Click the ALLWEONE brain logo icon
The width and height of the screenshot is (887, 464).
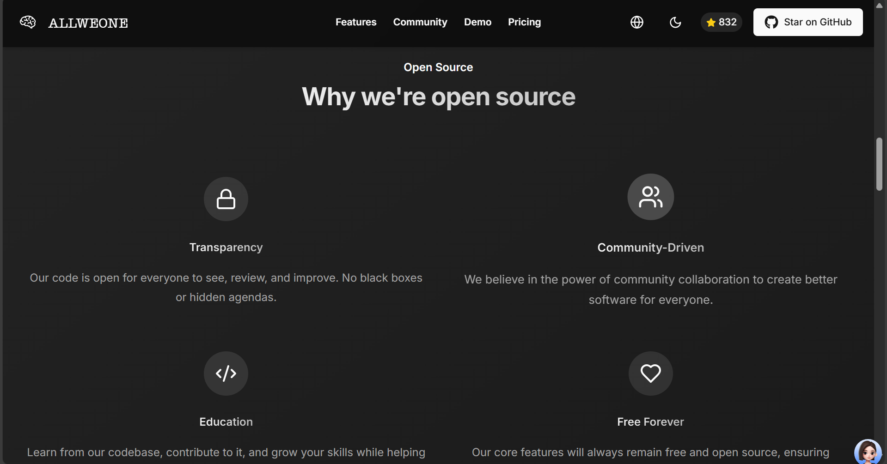(28, 22)
